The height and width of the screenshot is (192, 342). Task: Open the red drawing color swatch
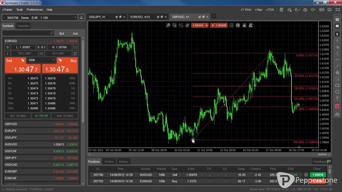coord(337,106)
